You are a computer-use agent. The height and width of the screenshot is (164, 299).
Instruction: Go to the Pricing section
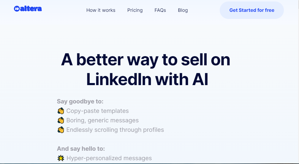point(135,10)
